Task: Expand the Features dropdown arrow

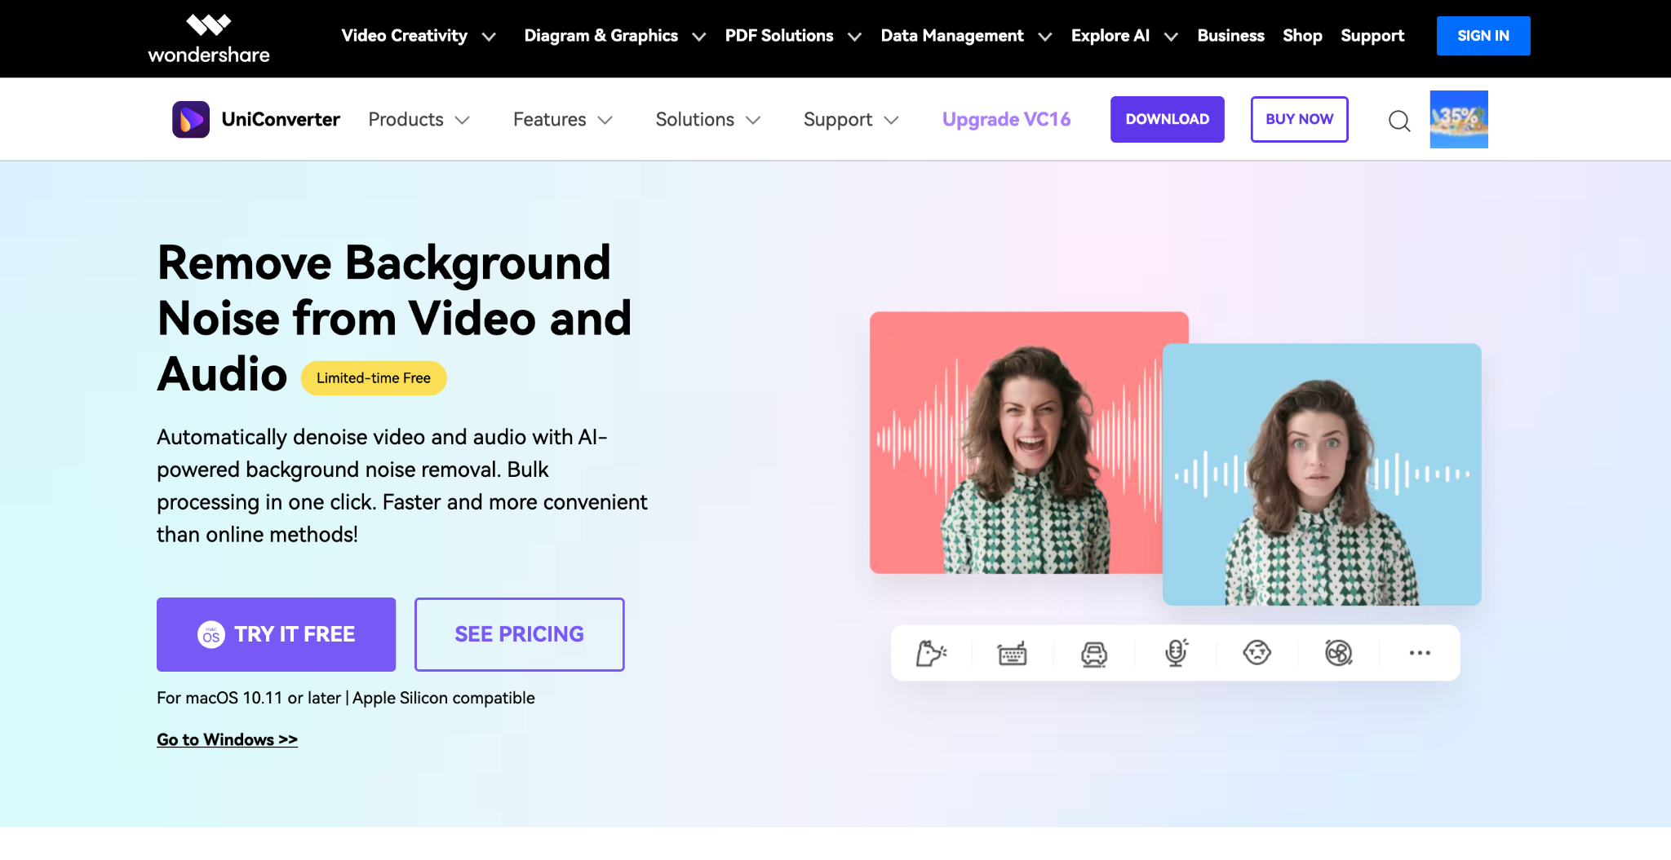Action: pos(605,121)
